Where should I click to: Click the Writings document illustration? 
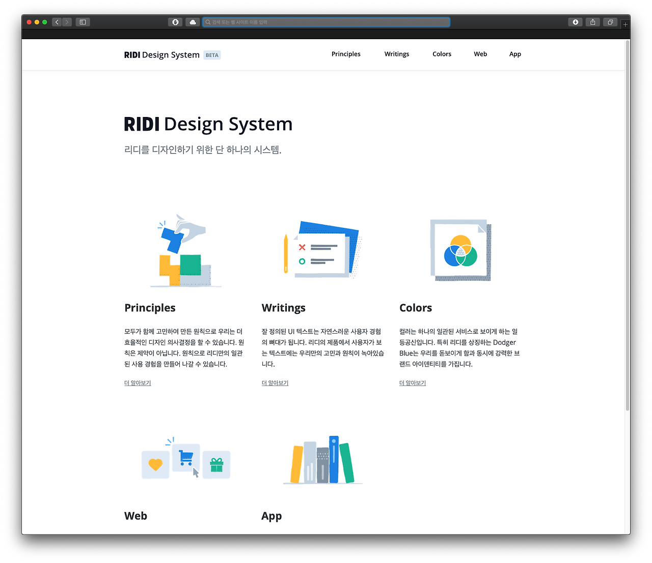[322, 250]
